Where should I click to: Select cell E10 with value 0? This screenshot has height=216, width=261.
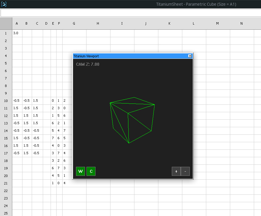coord(54,101)
